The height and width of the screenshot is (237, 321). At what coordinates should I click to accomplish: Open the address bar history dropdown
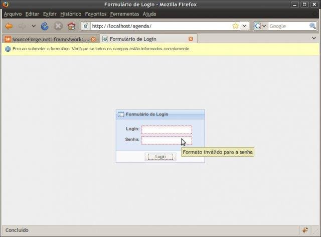click(x=244, y=26)
